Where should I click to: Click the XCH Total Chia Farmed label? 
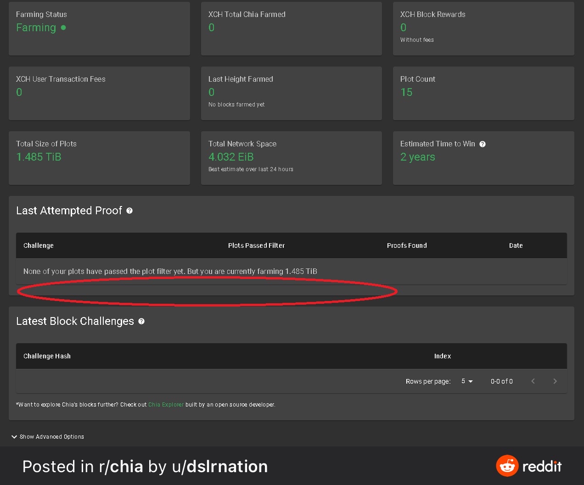[247, 14]
